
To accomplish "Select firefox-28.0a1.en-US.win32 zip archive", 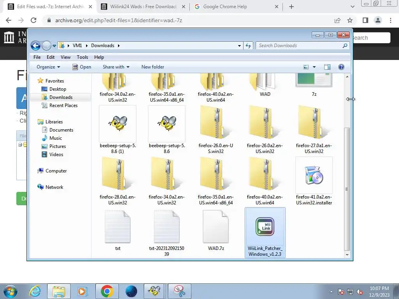I will [x=118, y=175].
